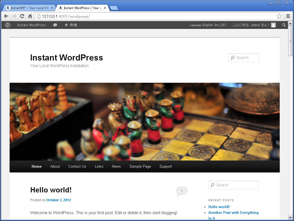
Task: Bookmark this page with the star icon
Action: coord(279,16)
